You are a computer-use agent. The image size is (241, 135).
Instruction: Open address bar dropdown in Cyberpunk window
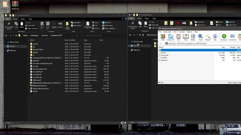(x=72, y=36)
